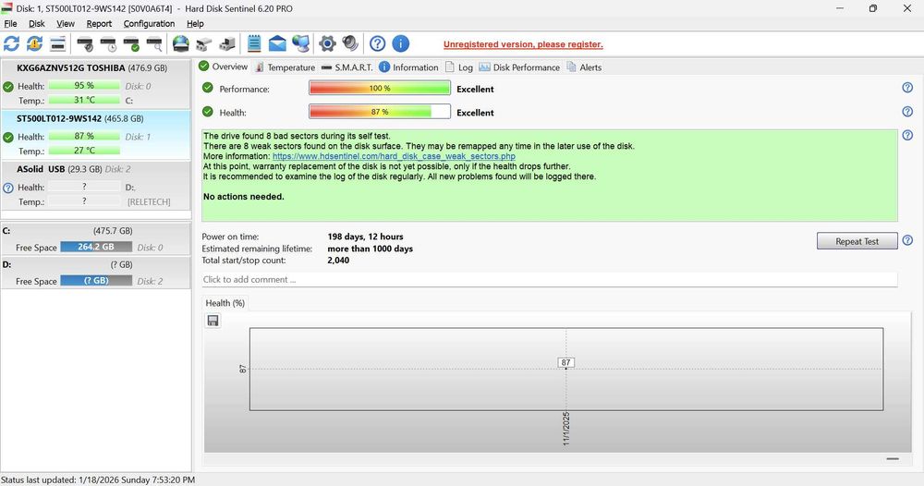The image size is (924, 486).
Task: Switch to the Temperature tab
Action: (286, 67)
